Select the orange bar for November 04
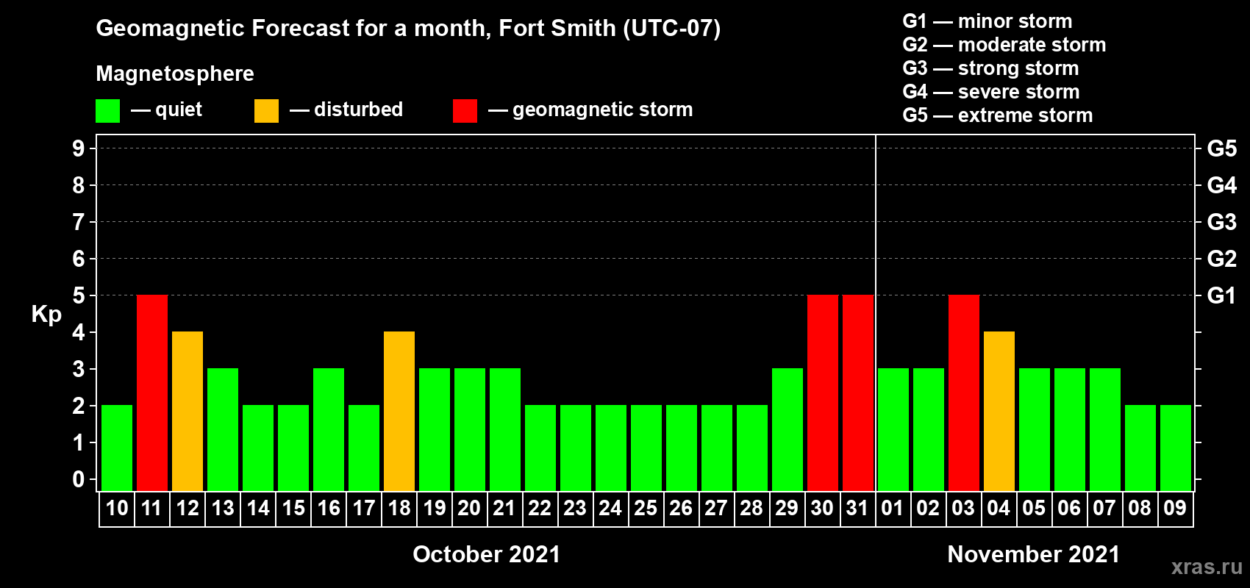This screenshot has height=588, width=1250. [x=999, y=412]
